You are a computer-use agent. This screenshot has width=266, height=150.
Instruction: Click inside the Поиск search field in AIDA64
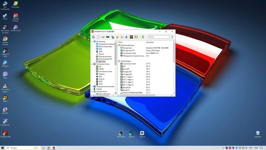click(x=159, y=37)
